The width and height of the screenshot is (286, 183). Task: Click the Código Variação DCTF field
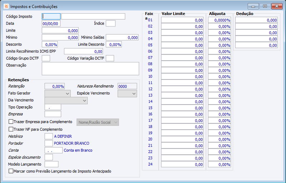point(110,58)
